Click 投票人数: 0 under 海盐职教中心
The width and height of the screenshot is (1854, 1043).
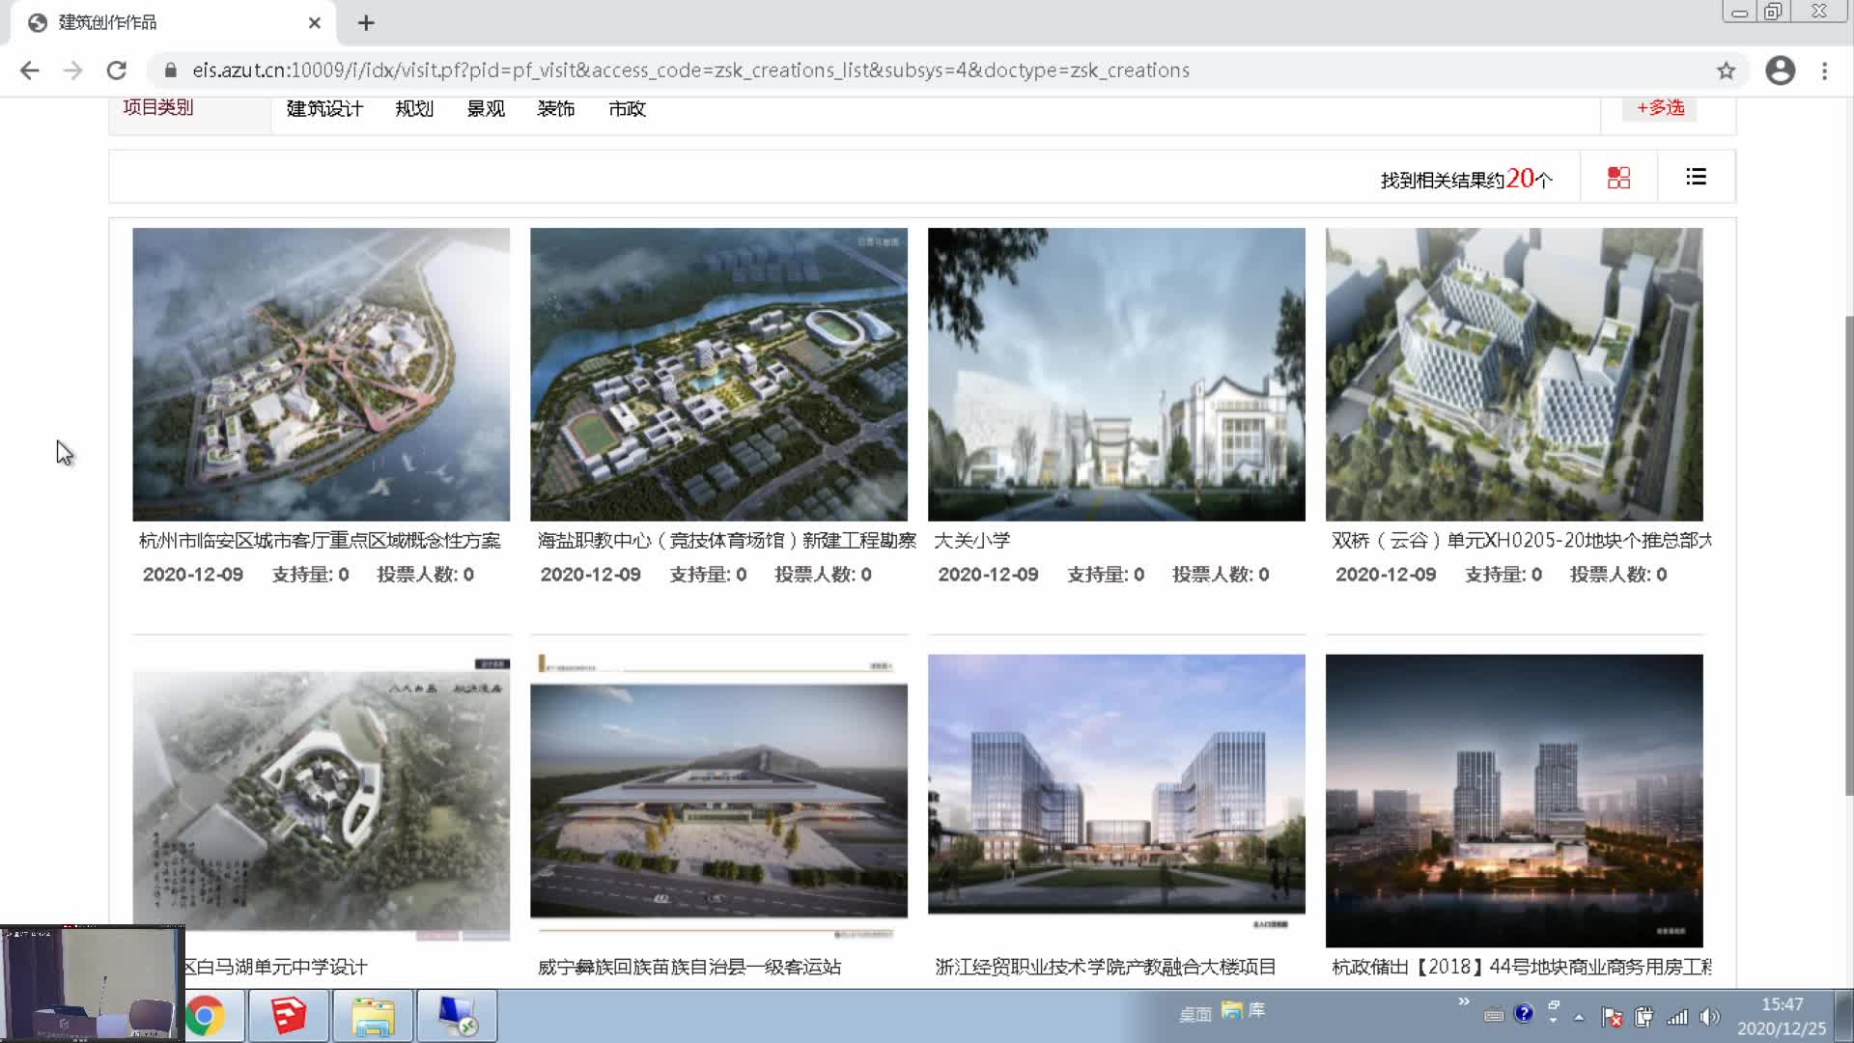click(823, 575)
